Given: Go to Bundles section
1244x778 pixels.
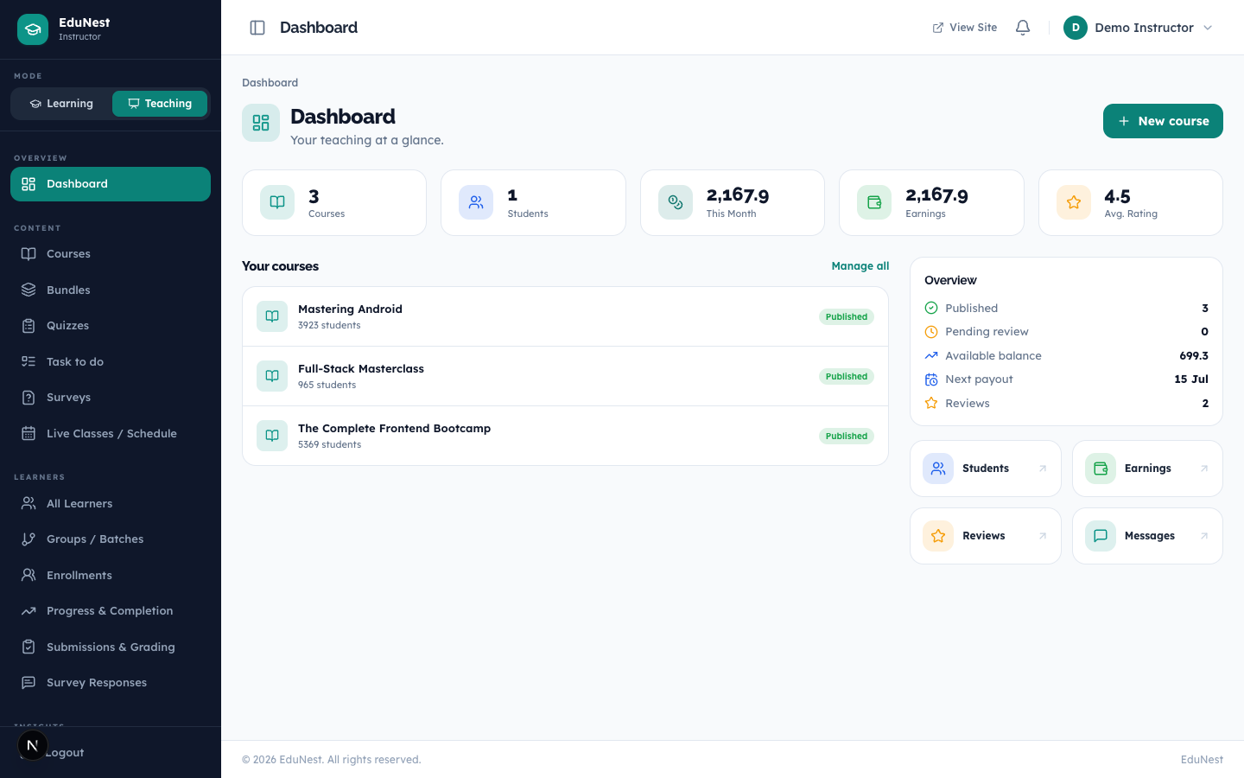Looking at the screenshot, I should point(111,290).
